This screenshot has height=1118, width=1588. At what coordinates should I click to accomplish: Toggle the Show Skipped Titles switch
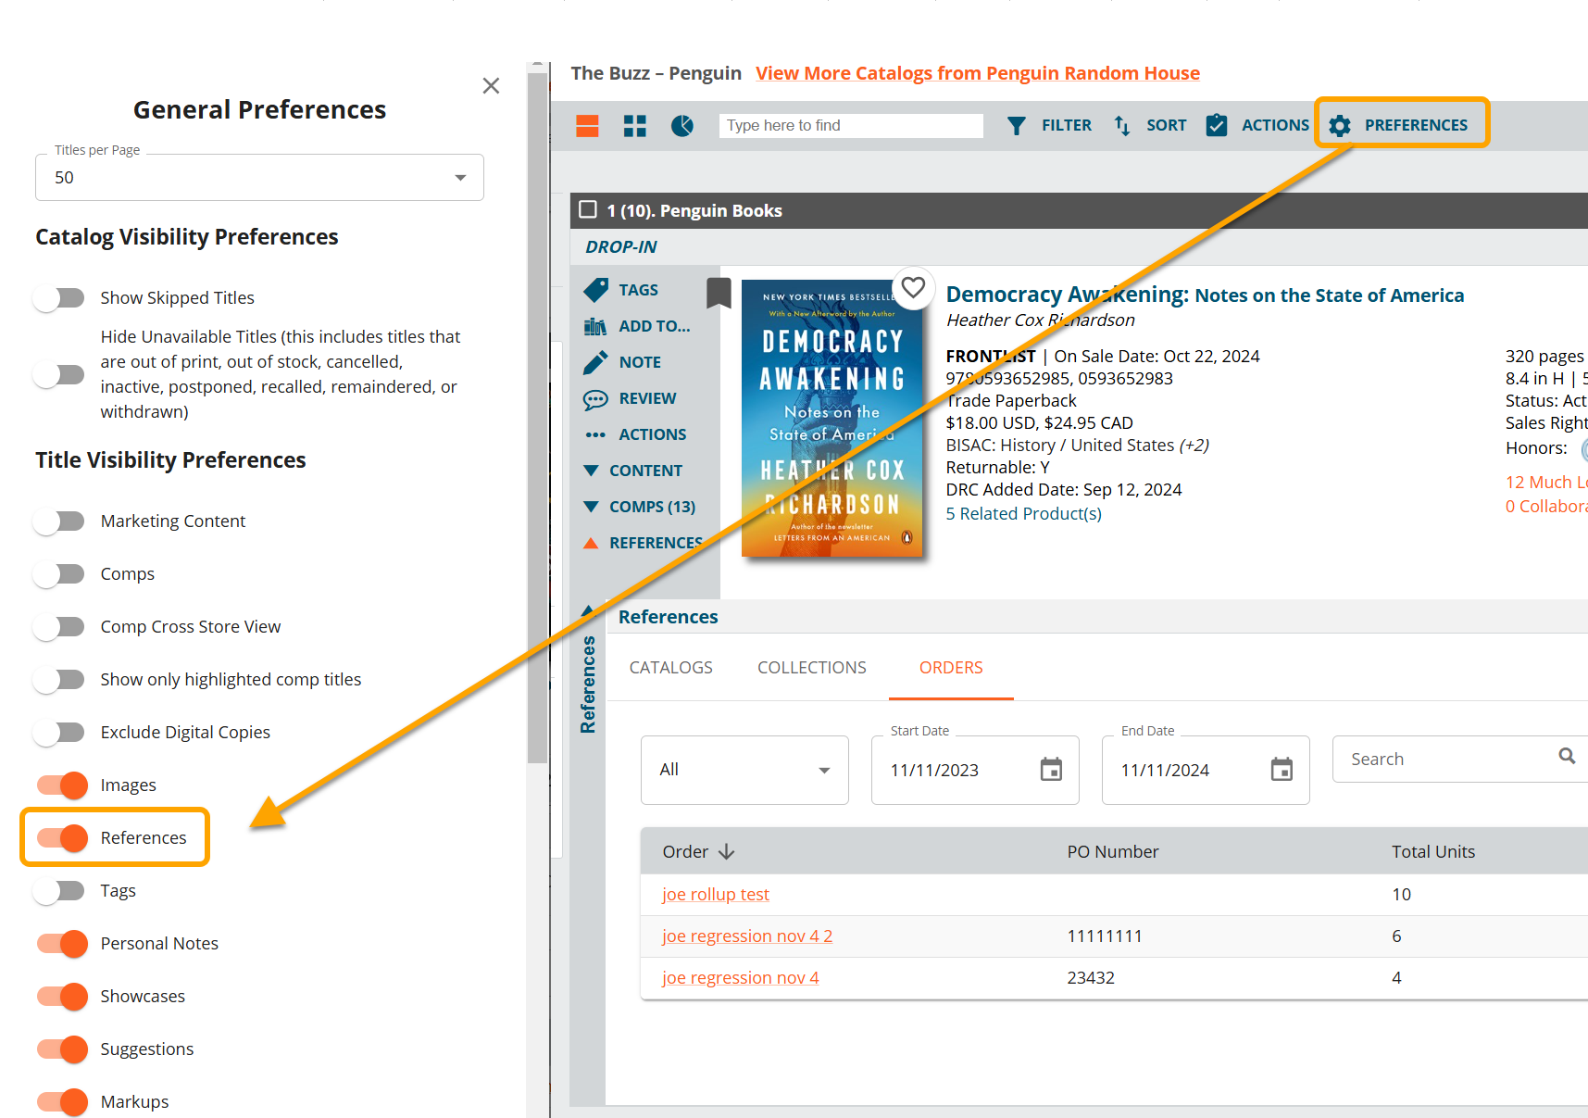click(x=59, y=298)
